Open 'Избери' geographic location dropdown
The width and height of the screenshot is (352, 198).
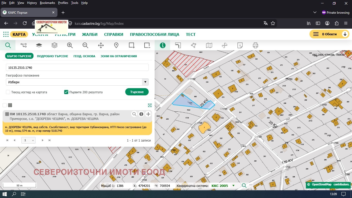click(77, 82)
